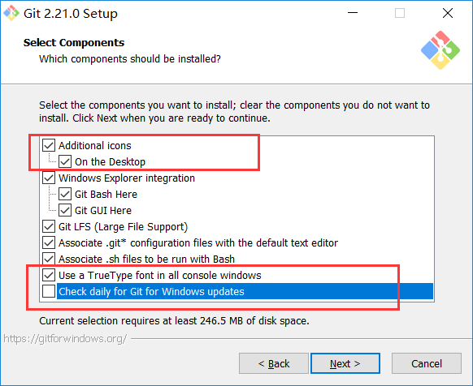Uncheck Windows Explorer integration
The width and height of the screenshot is (473, 386).
point(49,178)
